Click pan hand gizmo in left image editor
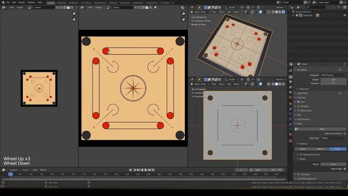The height and width of the screenshot is (196, 348). (74, 20)
